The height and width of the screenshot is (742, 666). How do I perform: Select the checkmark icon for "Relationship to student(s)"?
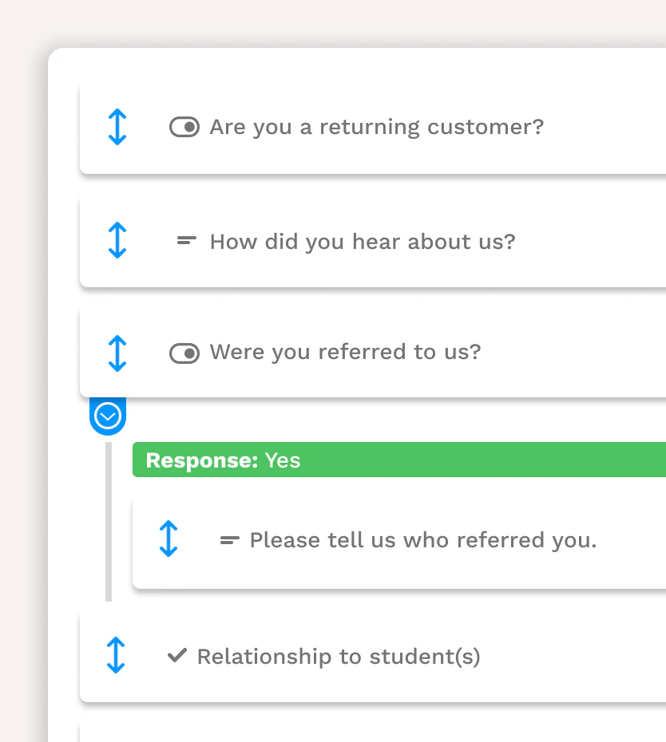[x=176, y=656]
